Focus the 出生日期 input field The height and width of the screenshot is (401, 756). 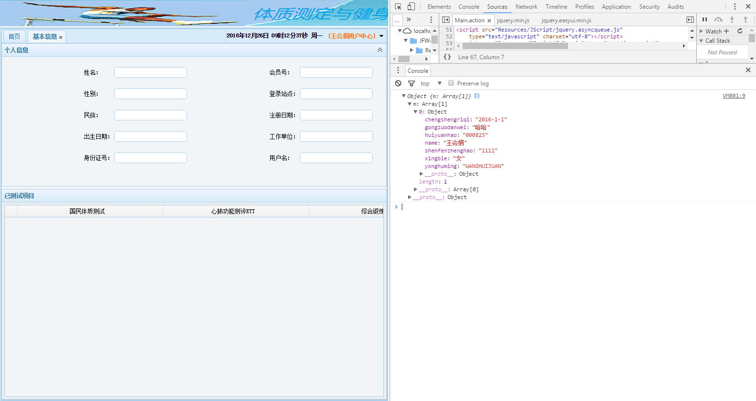point(151,136)
